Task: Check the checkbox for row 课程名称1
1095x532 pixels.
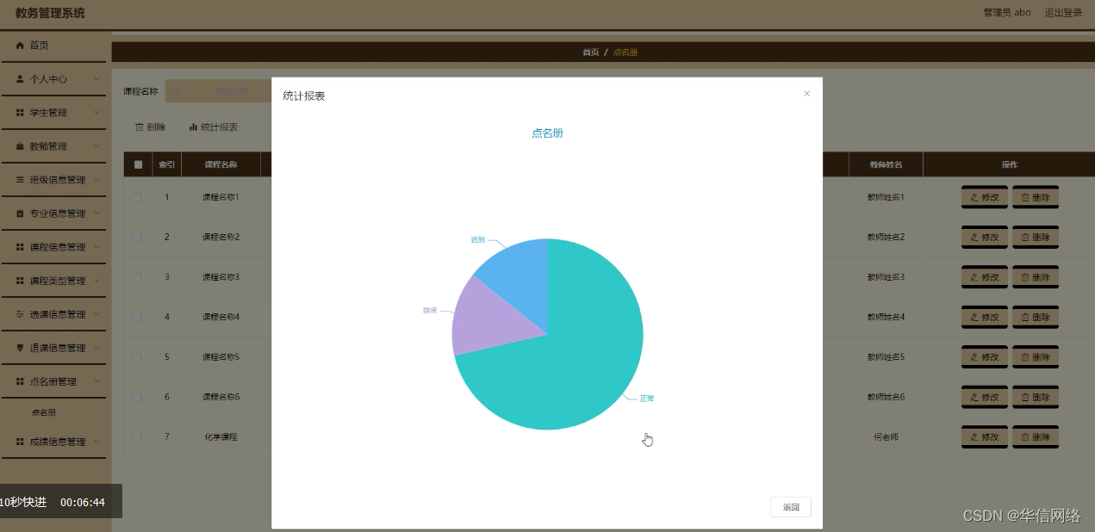Action: pos(136,196)
